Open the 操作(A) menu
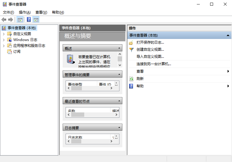This screenshot has height=162, width=232. (25, 12)
